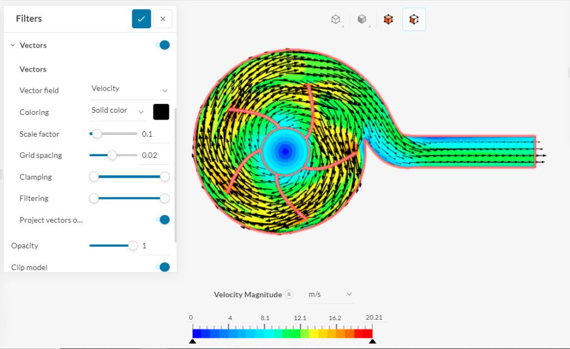This screenshot has height=349, width=570.
Task: Select the wireframe render mode icon
Action: 336,18
